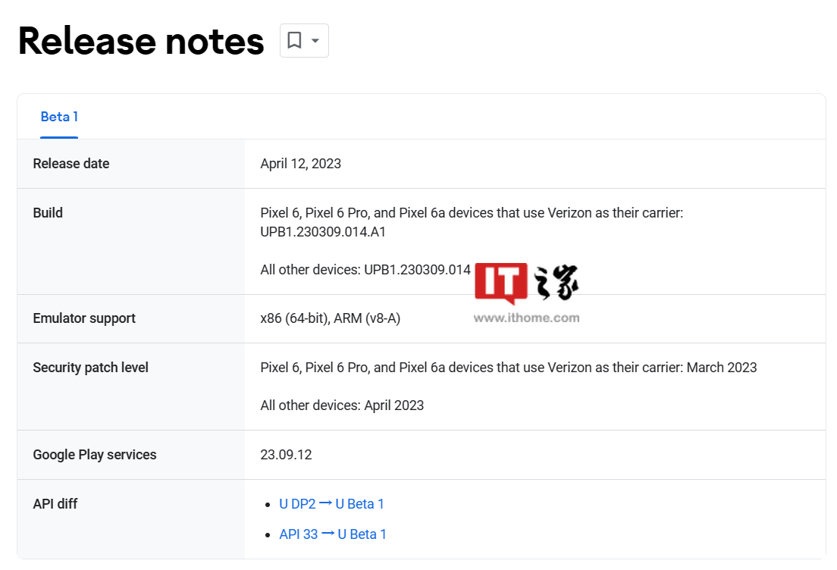This screenshot has width=837, height=570.
Task: Expand the bookmark dropdown arrow
Action: (x=315, y=41)
